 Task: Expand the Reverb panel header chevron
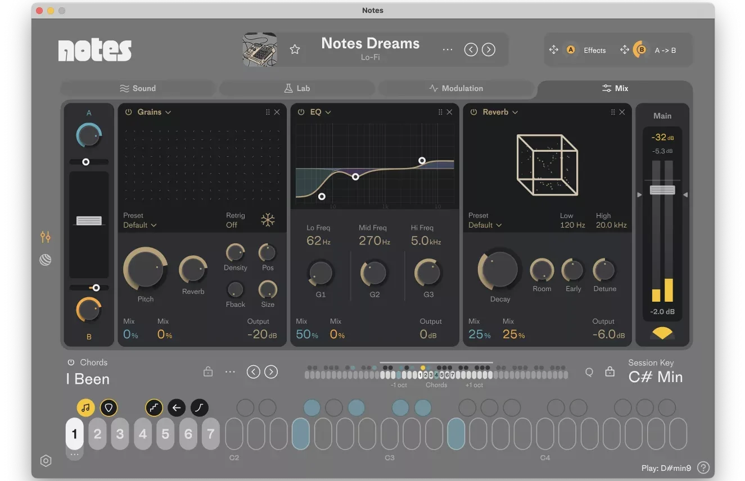(x=514, y=112)
